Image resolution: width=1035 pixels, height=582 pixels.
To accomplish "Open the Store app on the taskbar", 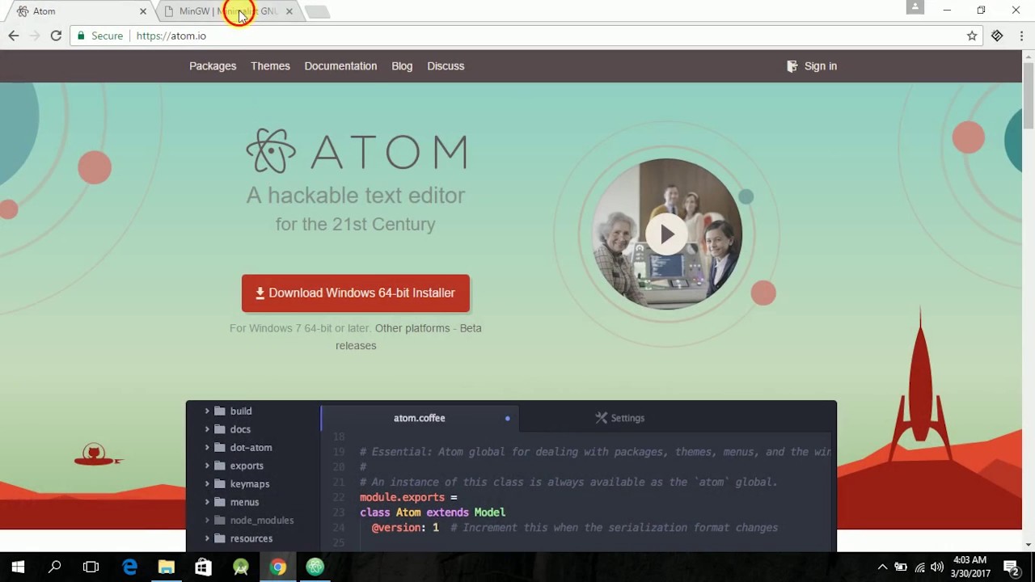I will pos(203,567).
